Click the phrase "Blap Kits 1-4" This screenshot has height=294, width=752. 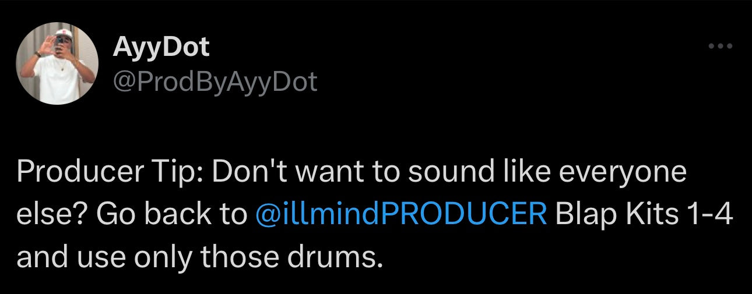tap(644, 215)
